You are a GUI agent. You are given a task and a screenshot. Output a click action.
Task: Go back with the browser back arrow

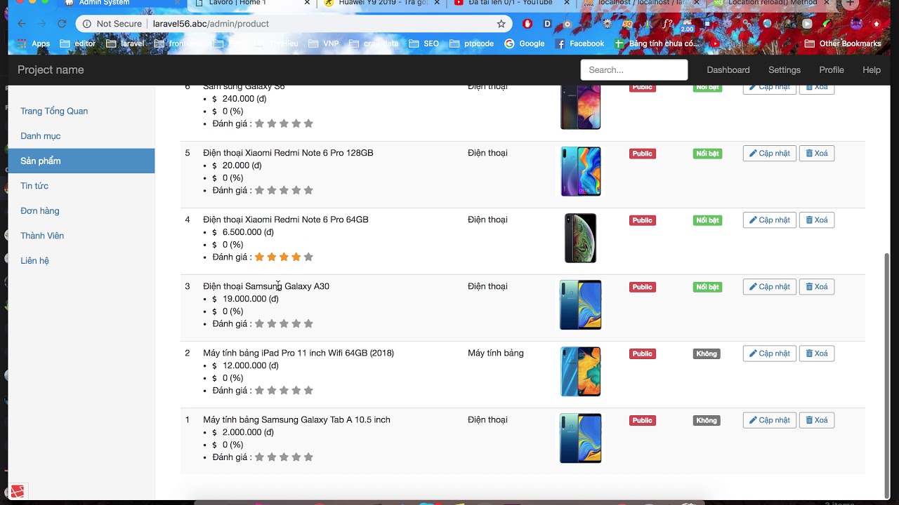coord(22,23)
